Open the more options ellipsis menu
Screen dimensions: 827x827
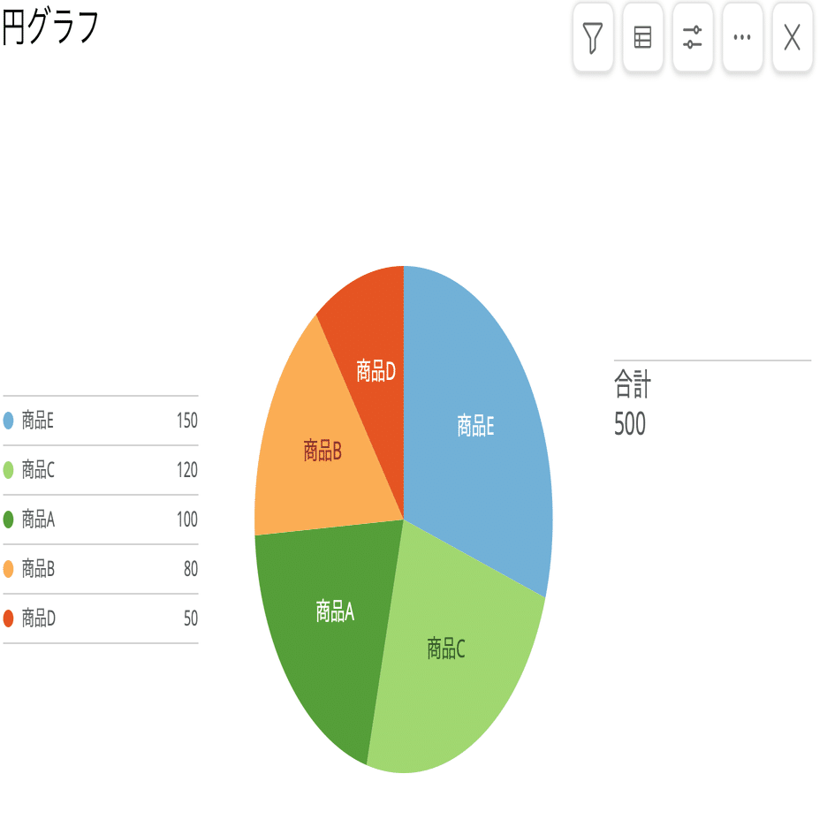point(742,38)
